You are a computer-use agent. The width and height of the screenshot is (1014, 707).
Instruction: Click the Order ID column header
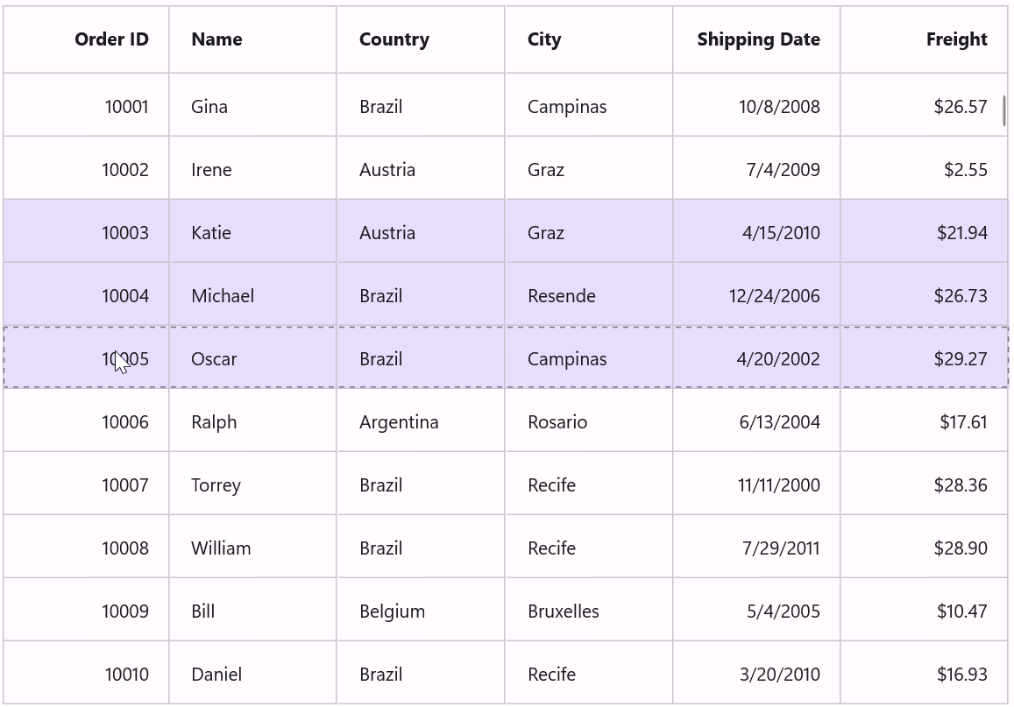coord(86,39)
